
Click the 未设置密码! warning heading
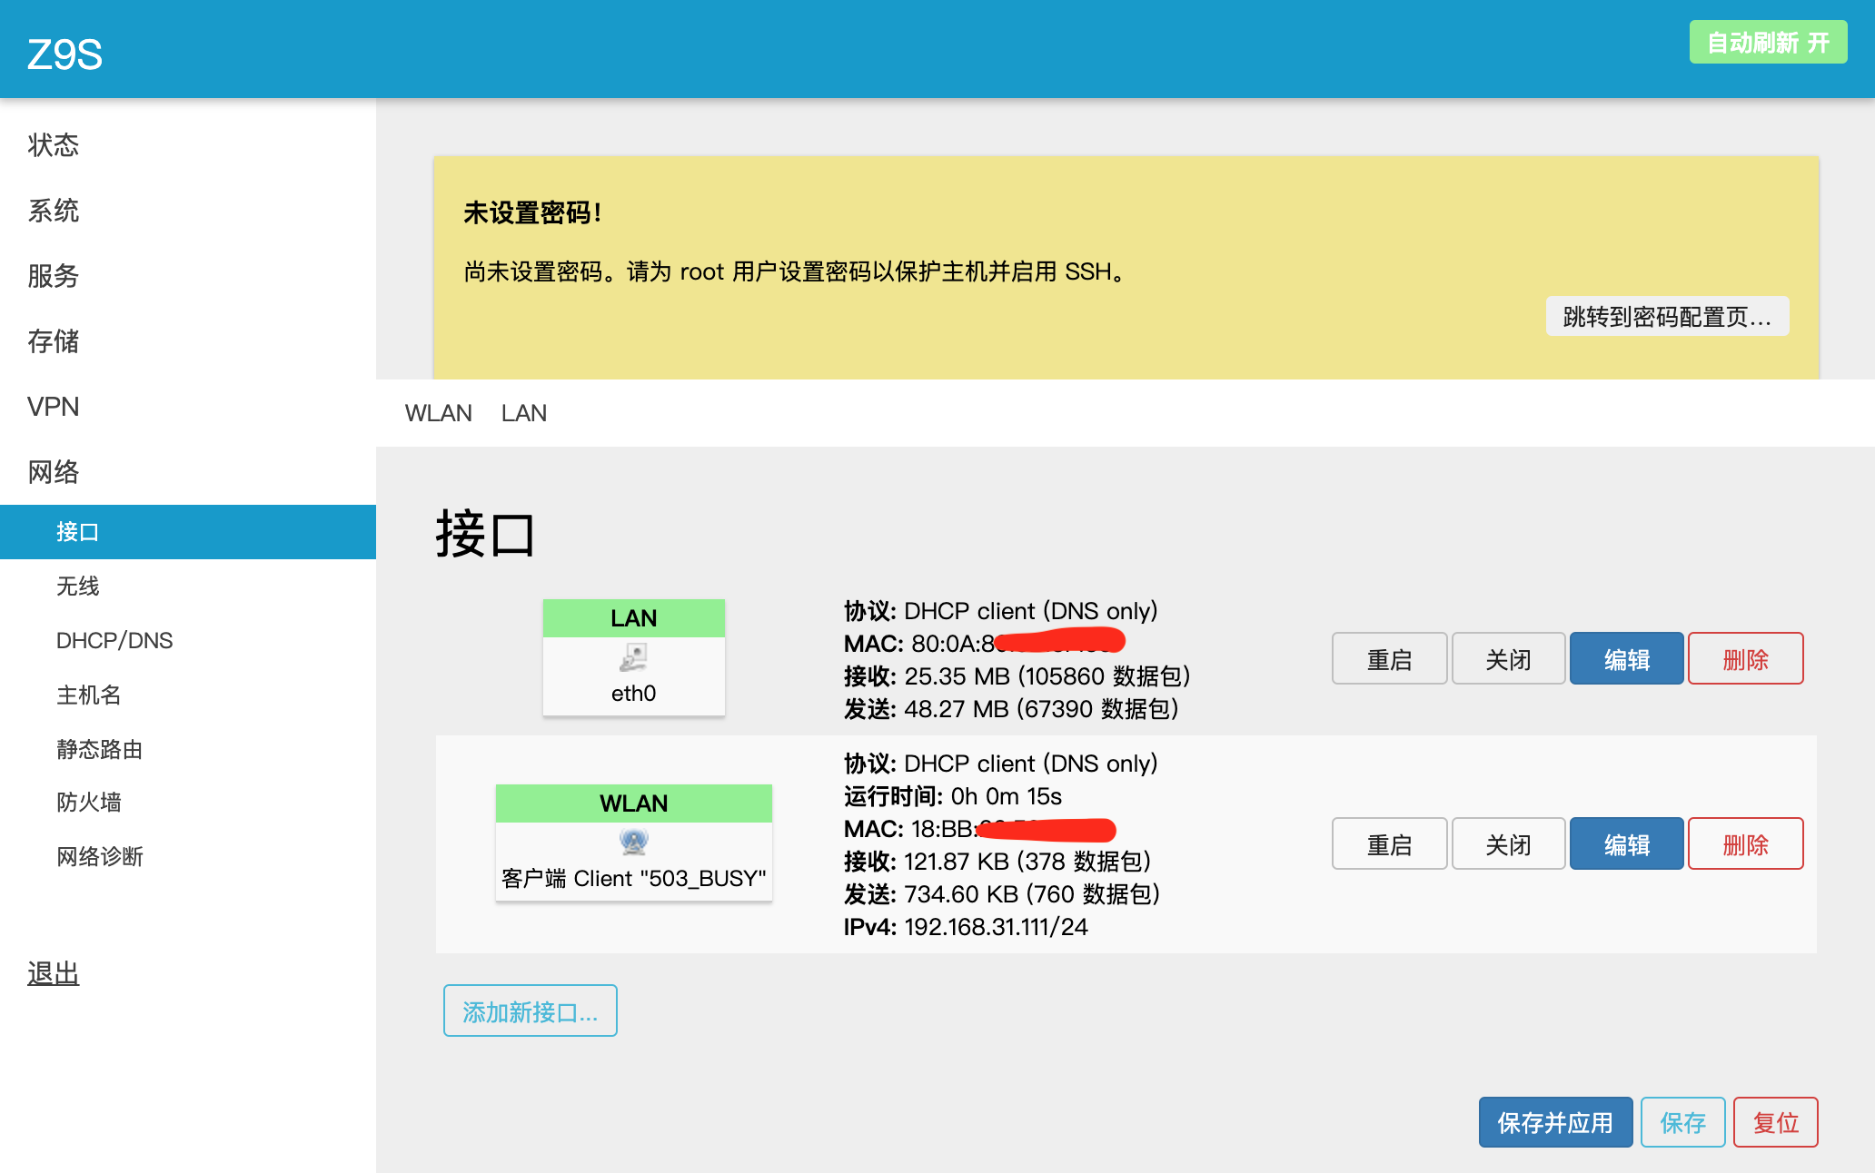coord(532,212)
